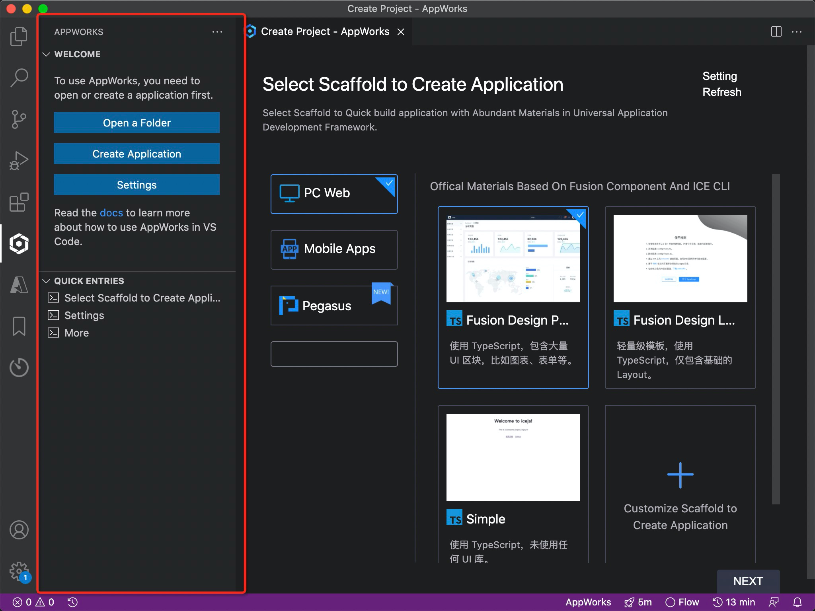Select the Pegasus scaffold type
Image resolution: width=815 pixels, height=611 pixels.
[x=334, y=305]
